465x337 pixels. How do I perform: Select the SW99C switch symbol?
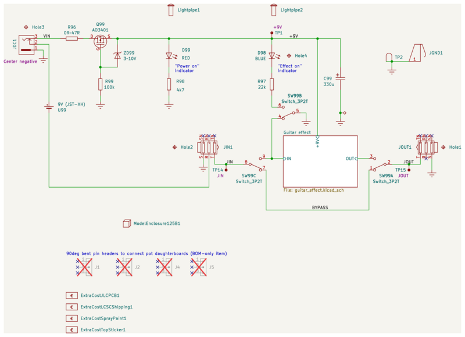pyautogui.click(x=255, y=164)
